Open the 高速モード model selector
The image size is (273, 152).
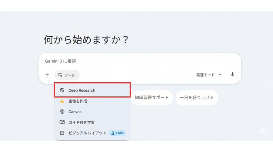click(206, 75)
